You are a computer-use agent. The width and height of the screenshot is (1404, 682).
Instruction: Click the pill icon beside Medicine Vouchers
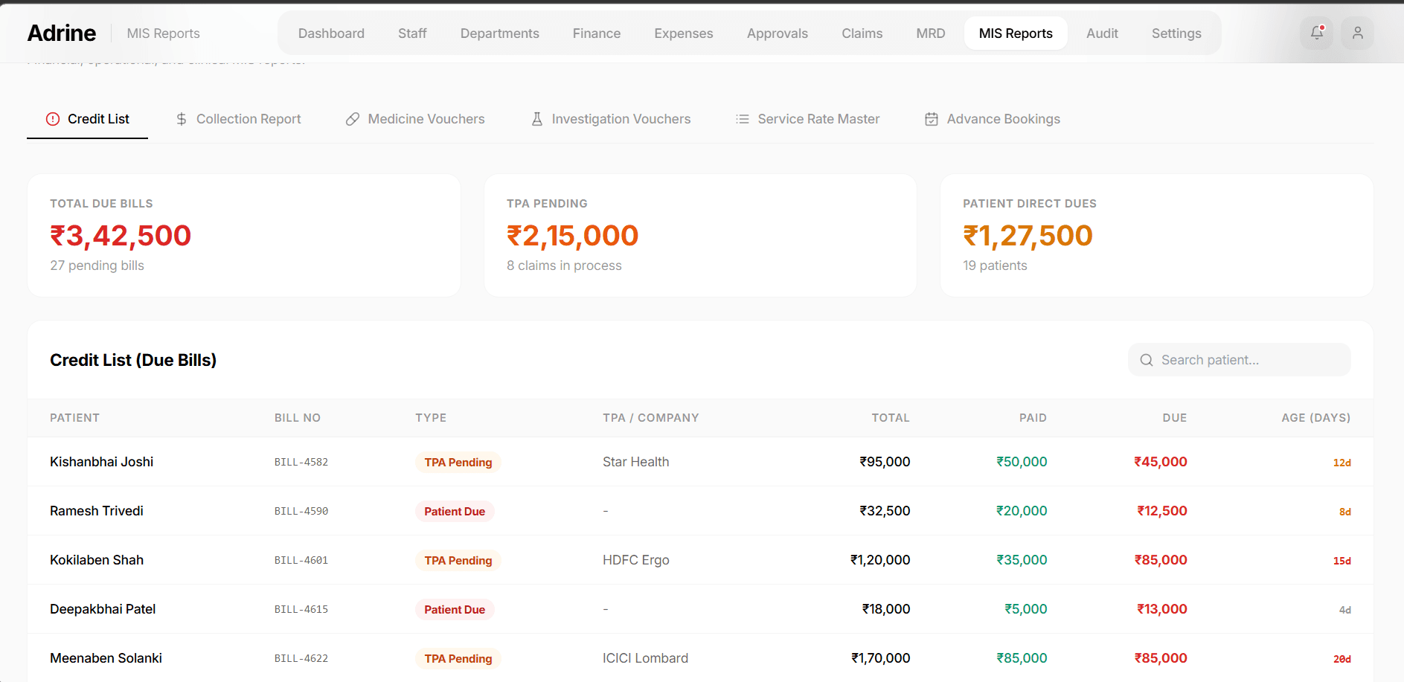pyautogui.click(x=352, y=119)
